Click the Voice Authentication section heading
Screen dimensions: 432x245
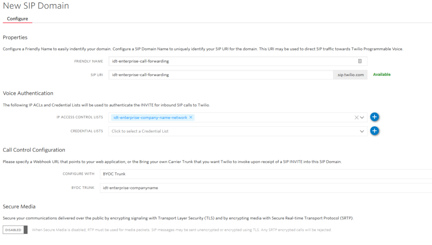pos(28,93)
